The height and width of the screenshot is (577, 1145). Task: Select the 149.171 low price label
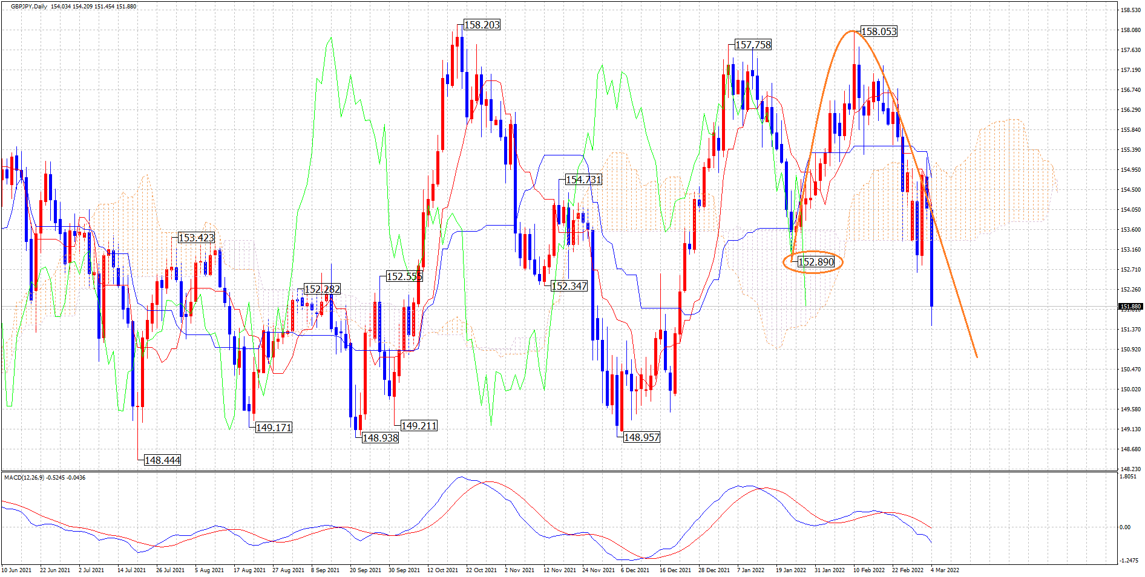274,428
